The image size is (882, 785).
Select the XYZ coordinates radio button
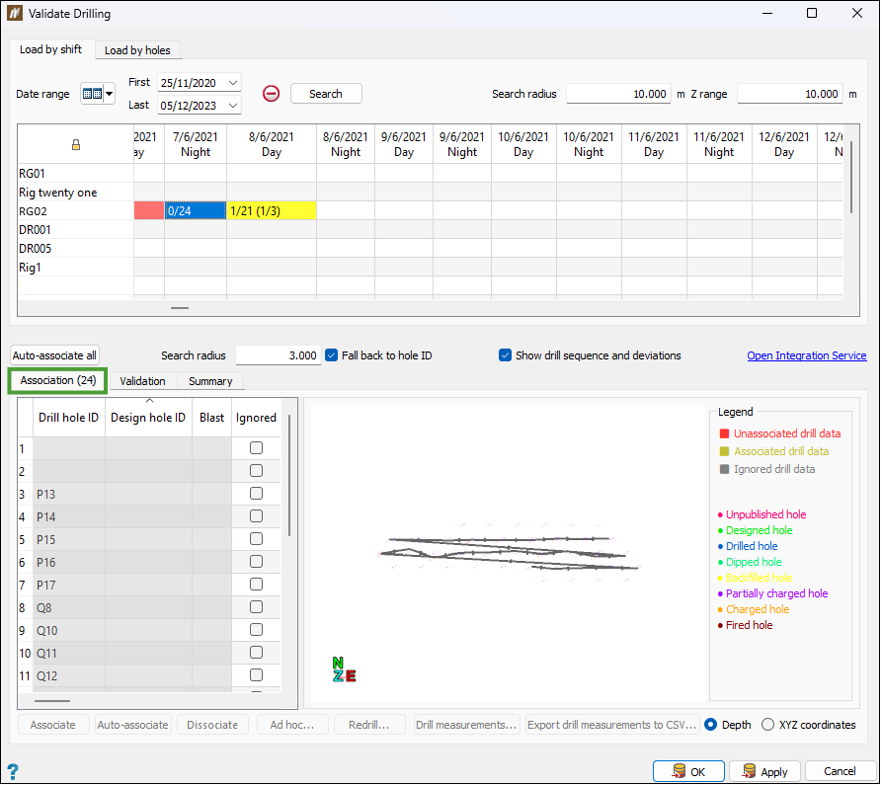768,725
